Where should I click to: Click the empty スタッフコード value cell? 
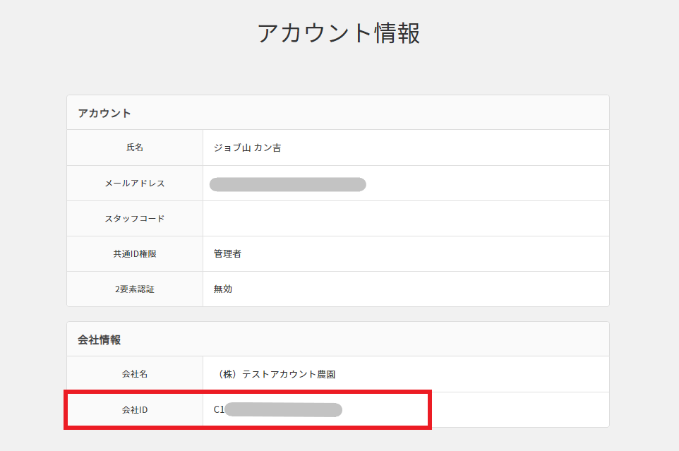[x=406, y=219]
